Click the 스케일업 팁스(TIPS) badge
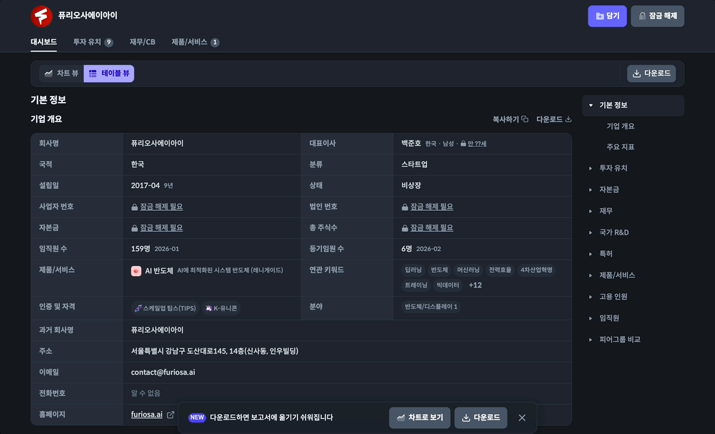715x434 pixels. coord(164,308)
